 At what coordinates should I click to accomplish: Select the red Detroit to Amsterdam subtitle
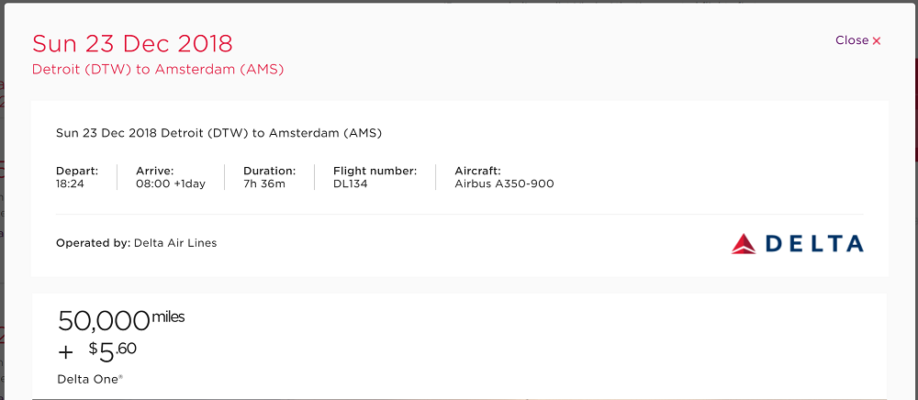(158, 70)
